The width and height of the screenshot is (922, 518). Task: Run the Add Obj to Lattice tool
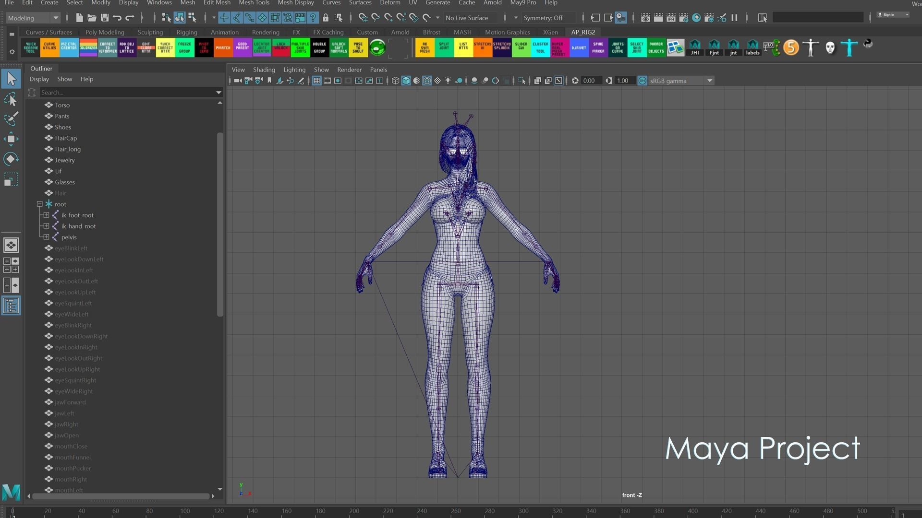127,47
